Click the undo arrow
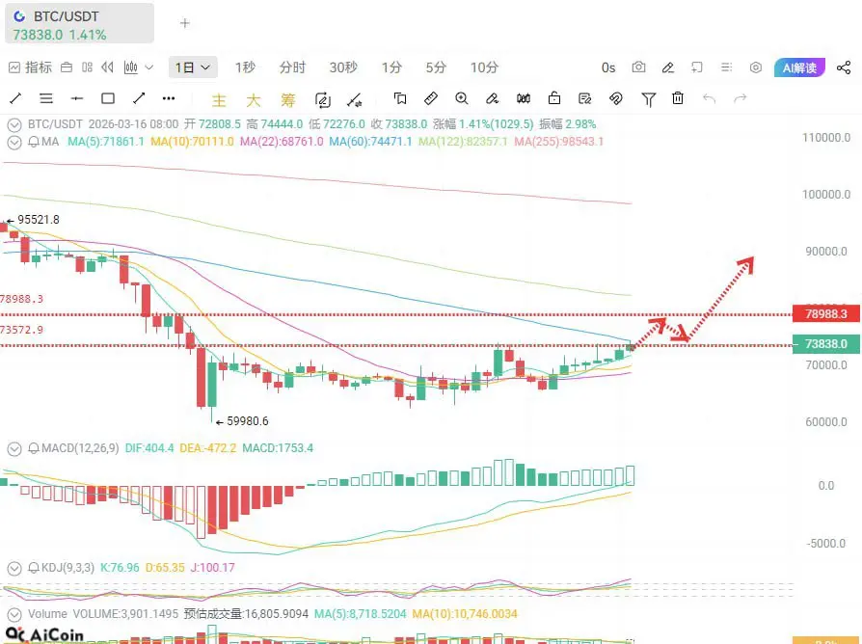The width and height of the screenshot is (862, 644). pyautogui.click(x=709, y=99)
